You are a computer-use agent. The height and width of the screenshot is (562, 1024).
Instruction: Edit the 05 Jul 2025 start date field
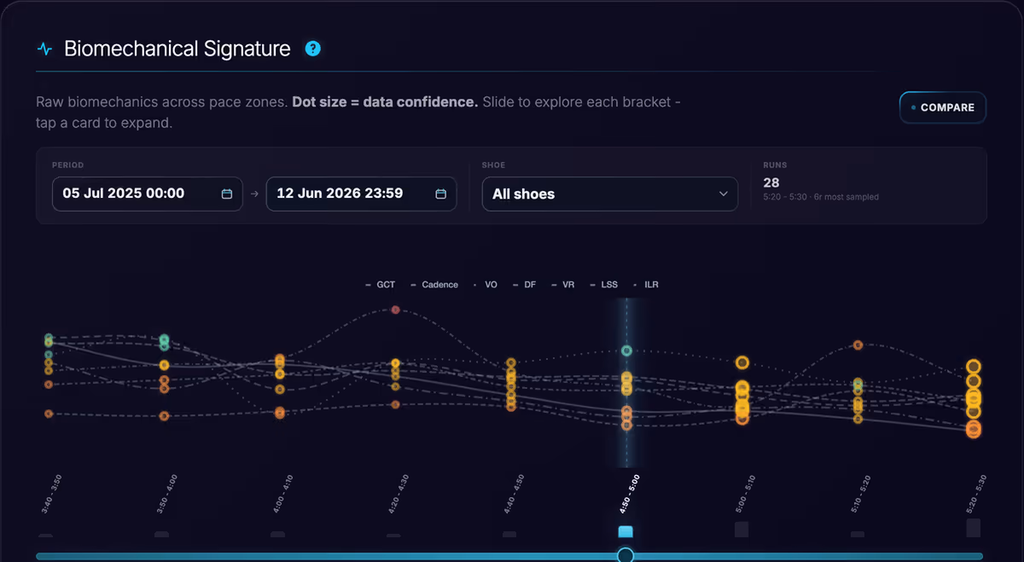coord(148,194)
